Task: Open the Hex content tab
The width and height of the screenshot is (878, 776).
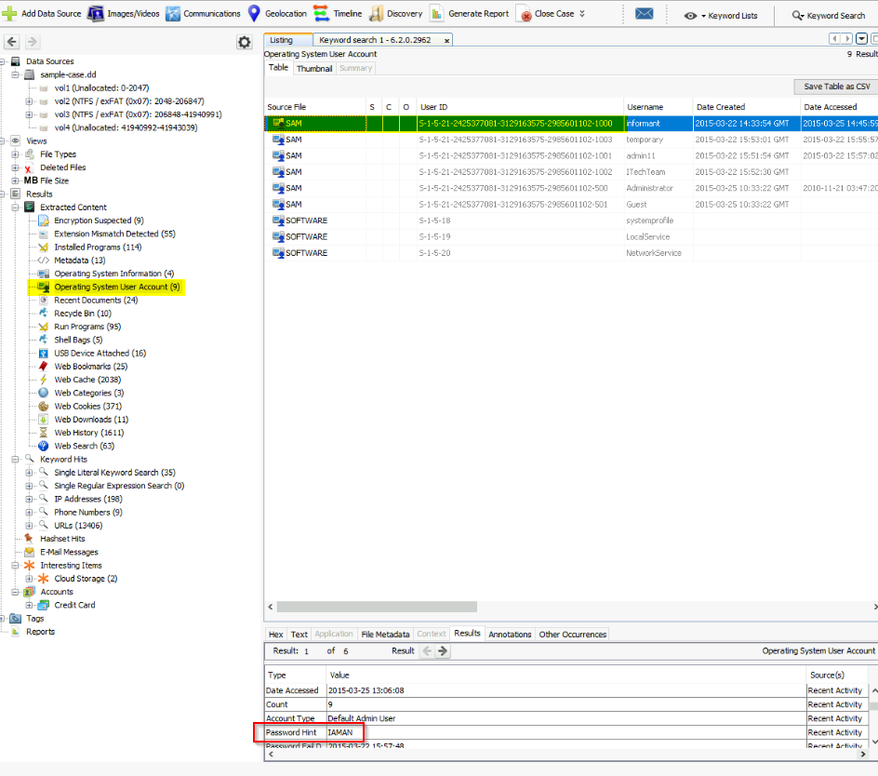Action: pyautogui.click(x=275, y=635)
